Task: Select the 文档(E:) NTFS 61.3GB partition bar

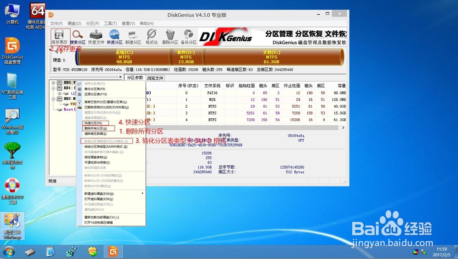Action: point(272,57)
